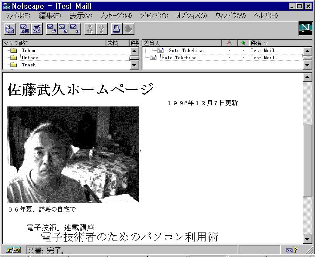Print the current message
The width and height of the screenshot is (315, 257).
[x=116, y=29]
